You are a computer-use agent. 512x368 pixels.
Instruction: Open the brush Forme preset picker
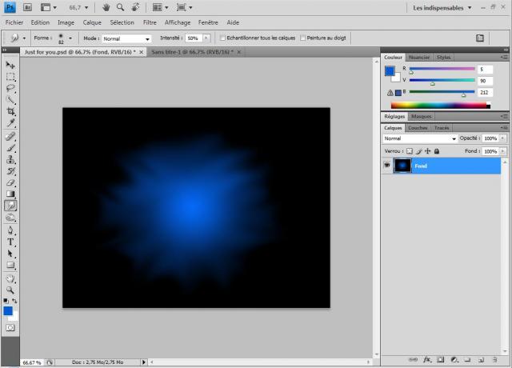point(70,38)
